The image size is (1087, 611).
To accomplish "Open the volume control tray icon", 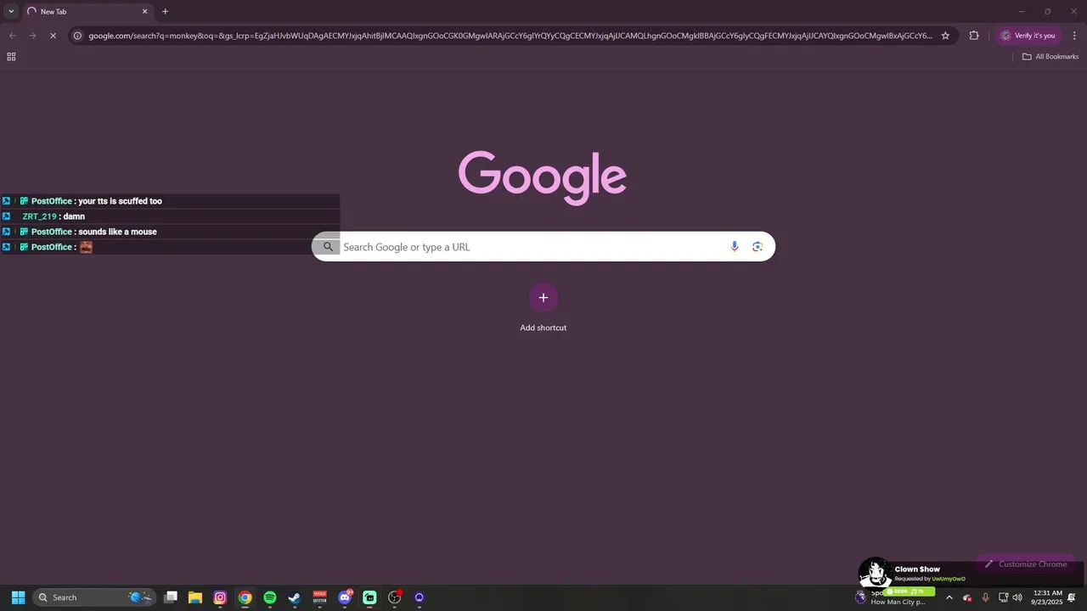I will pyautogui.click(x=1017, y=597).
